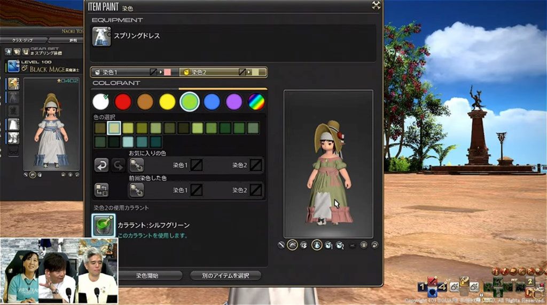Screen dimensions: 547x305
Task: Pick the light cyan swatch in second row
Action: point(128,141)
